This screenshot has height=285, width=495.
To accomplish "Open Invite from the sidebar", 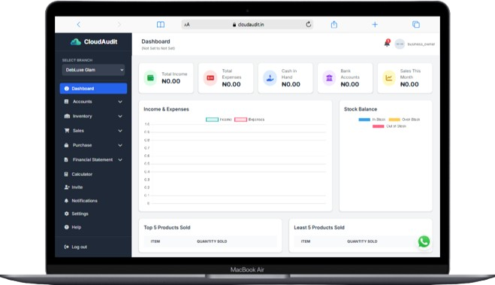I will tap(77, 187).
